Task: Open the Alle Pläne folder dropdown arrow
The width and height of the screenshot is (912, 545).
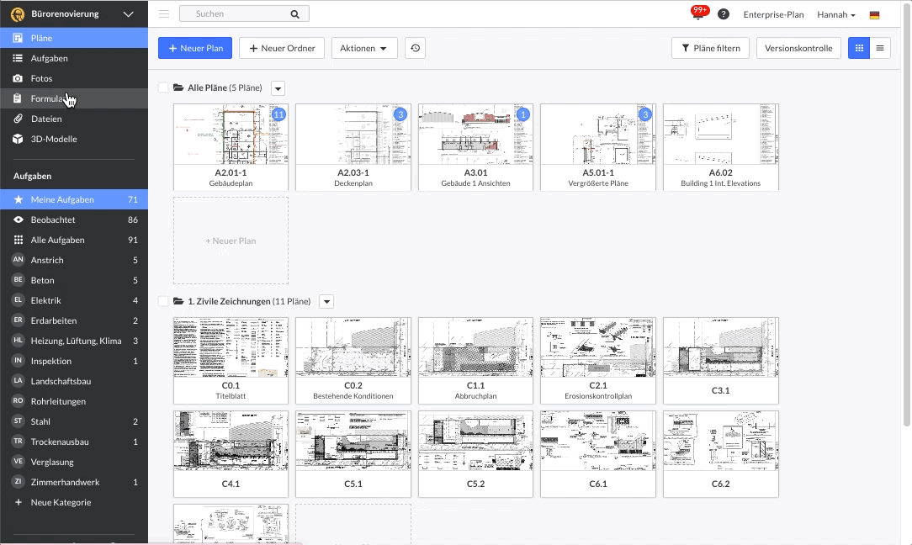Action: pyautogui.click(x=278, y=88)
